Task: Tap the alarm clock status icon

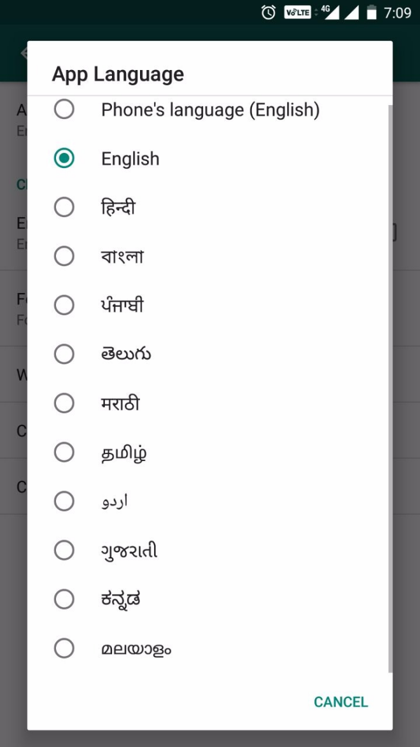Action: [269, 13]
